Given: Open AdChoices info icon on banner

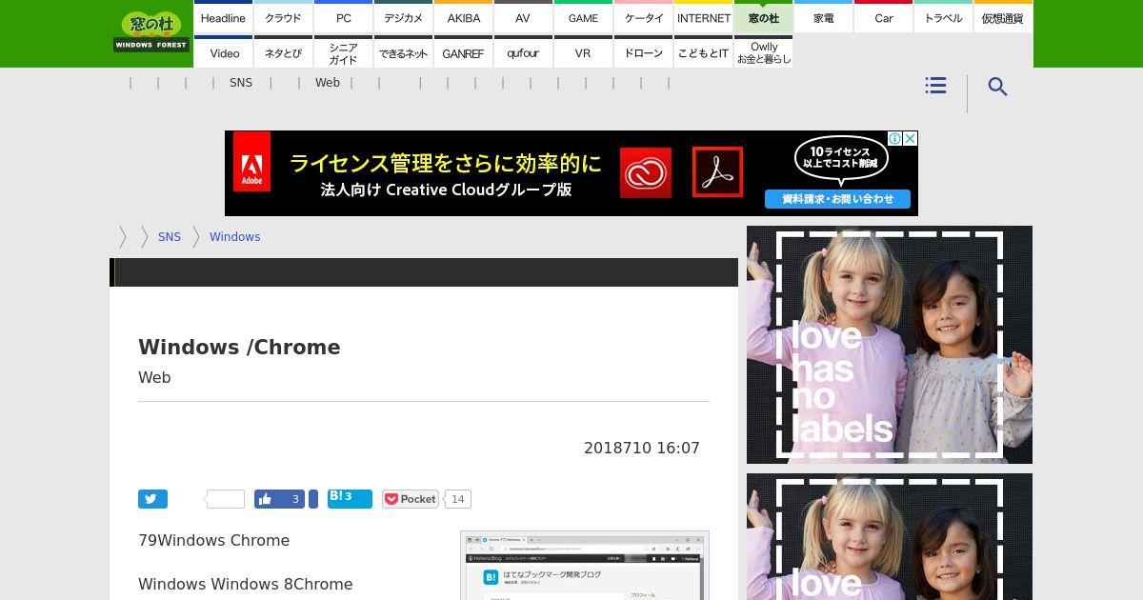Looking at the screenshot, I should point(895,138).
